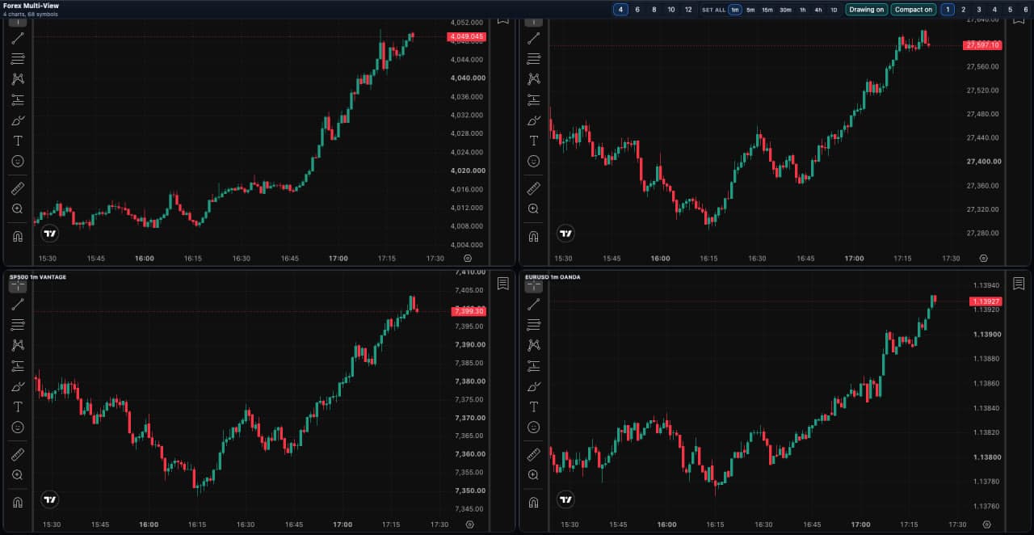Select the Fibonacci lines tool in the EURUSD chart
1034x535 pixels.
click(x=533, y=325)
